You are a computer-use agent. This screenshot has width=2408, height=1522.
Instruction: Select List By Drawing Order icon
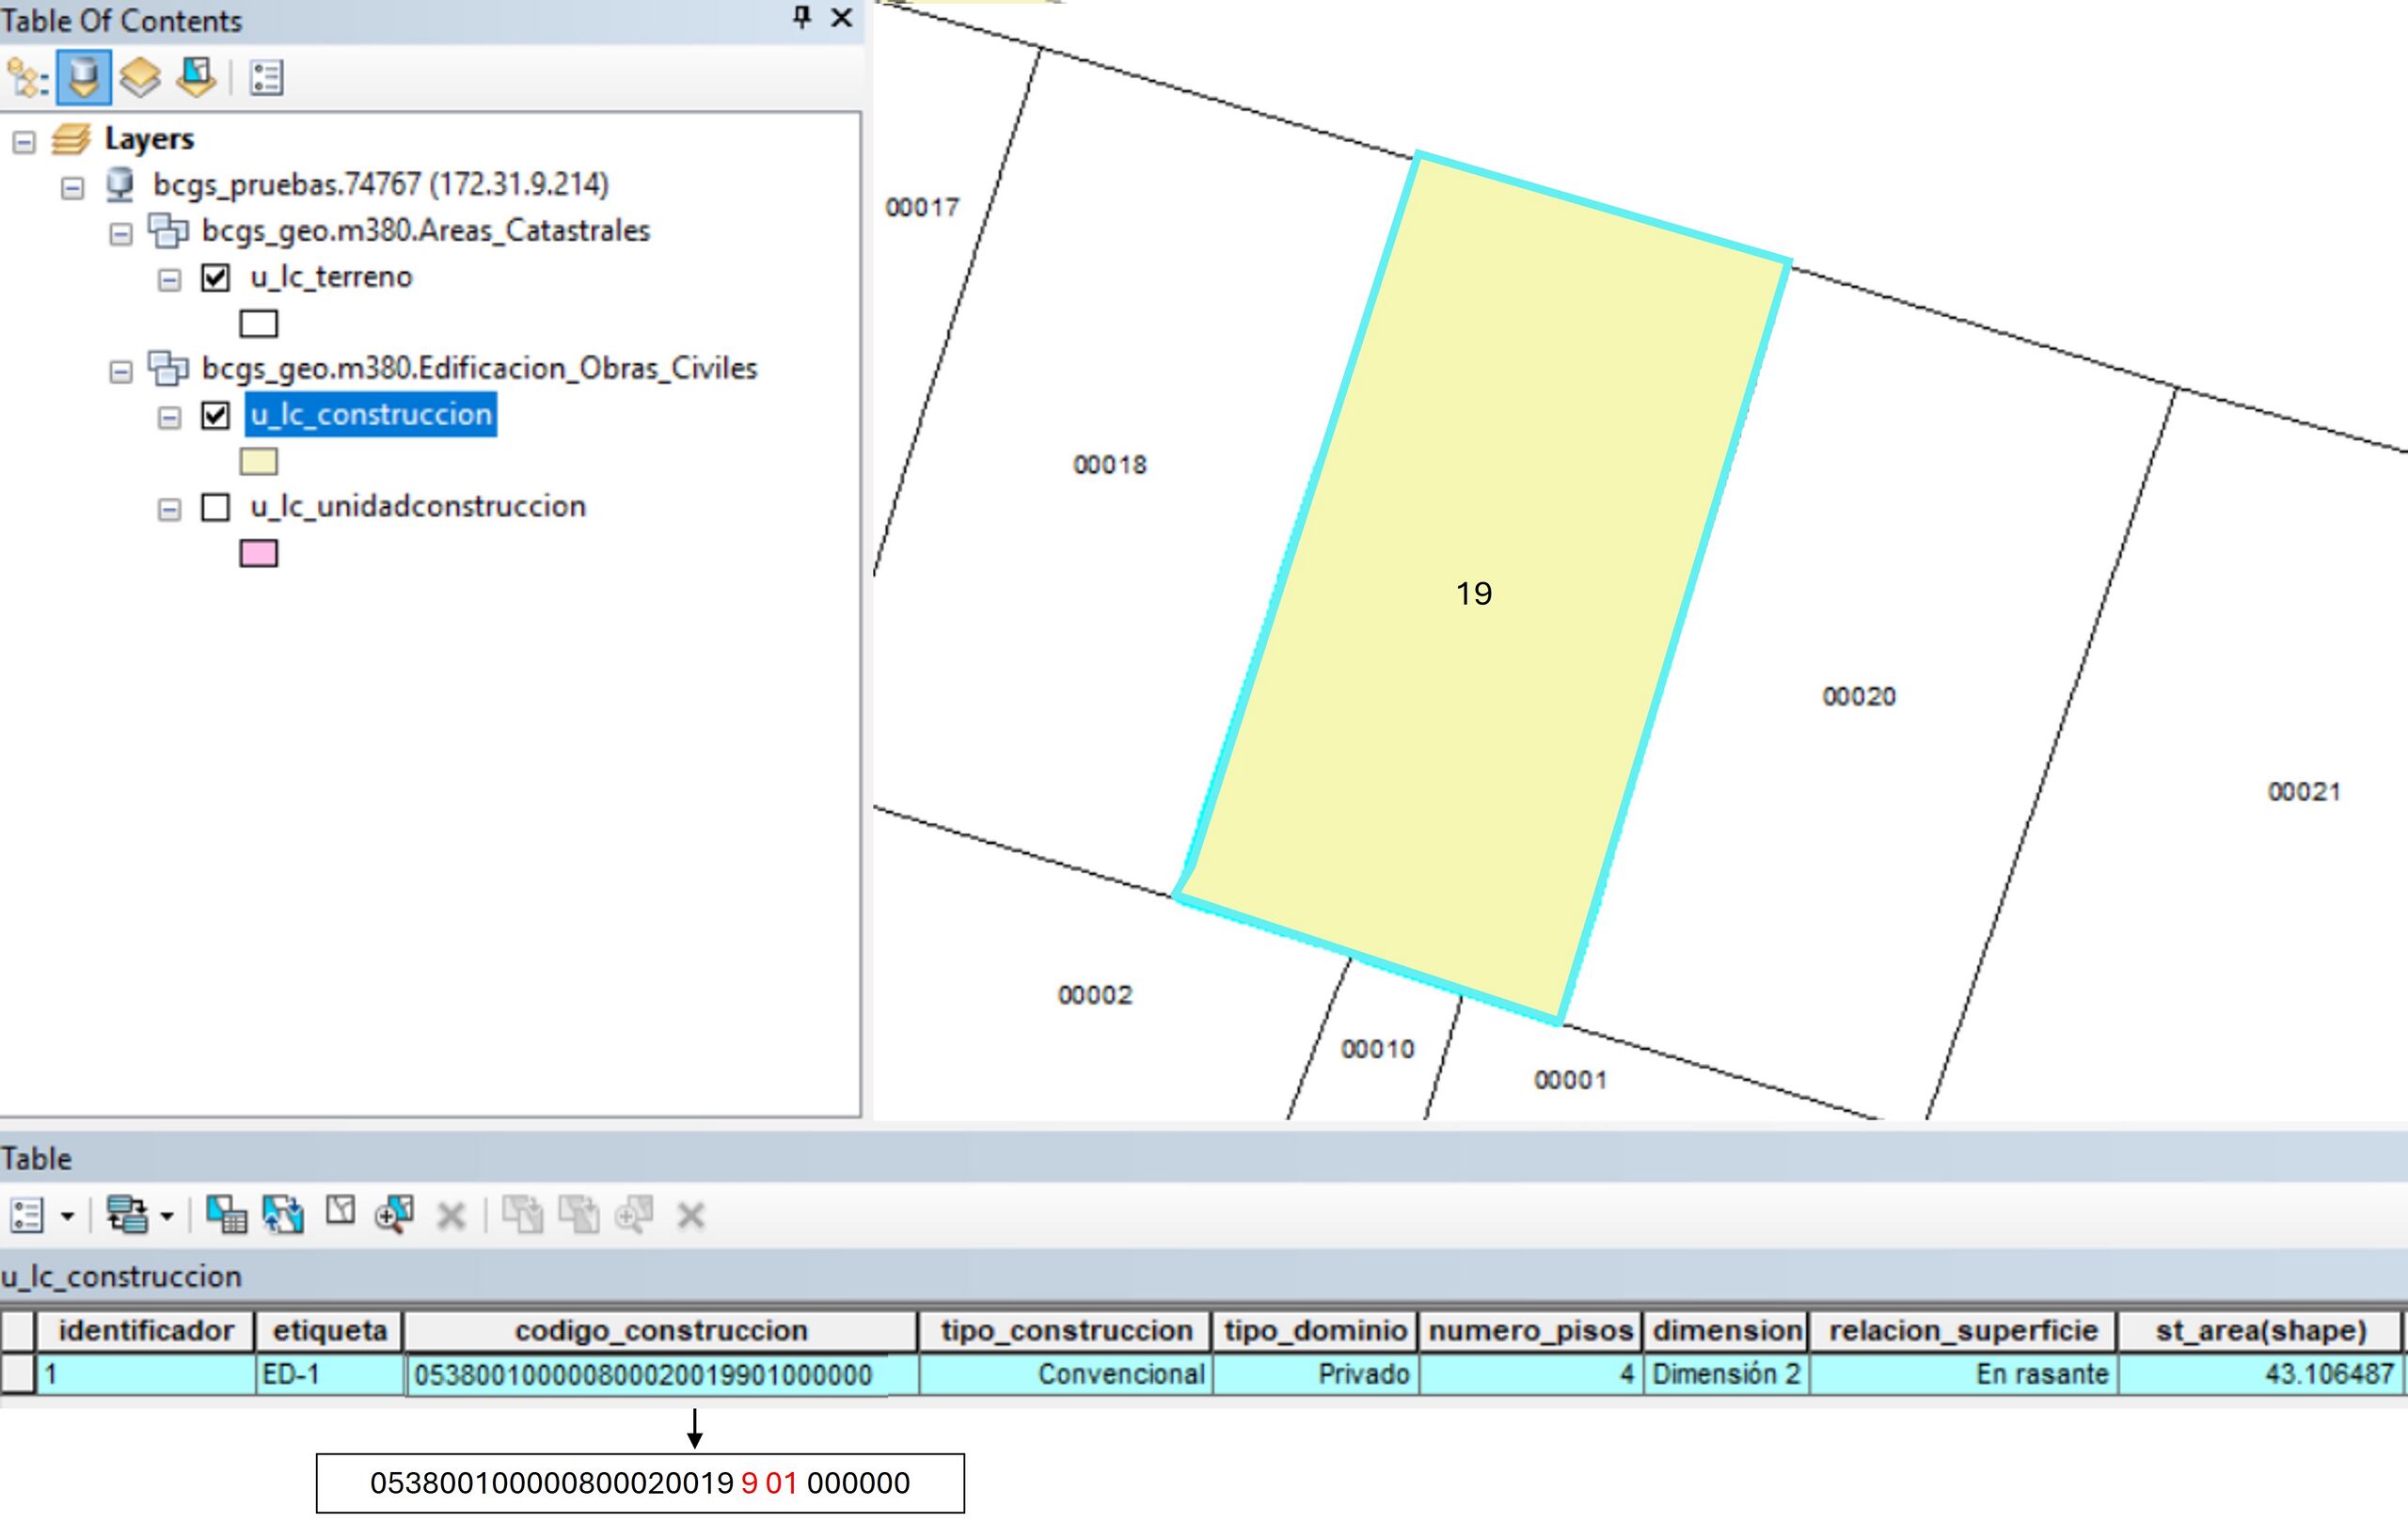coord(27,78)
